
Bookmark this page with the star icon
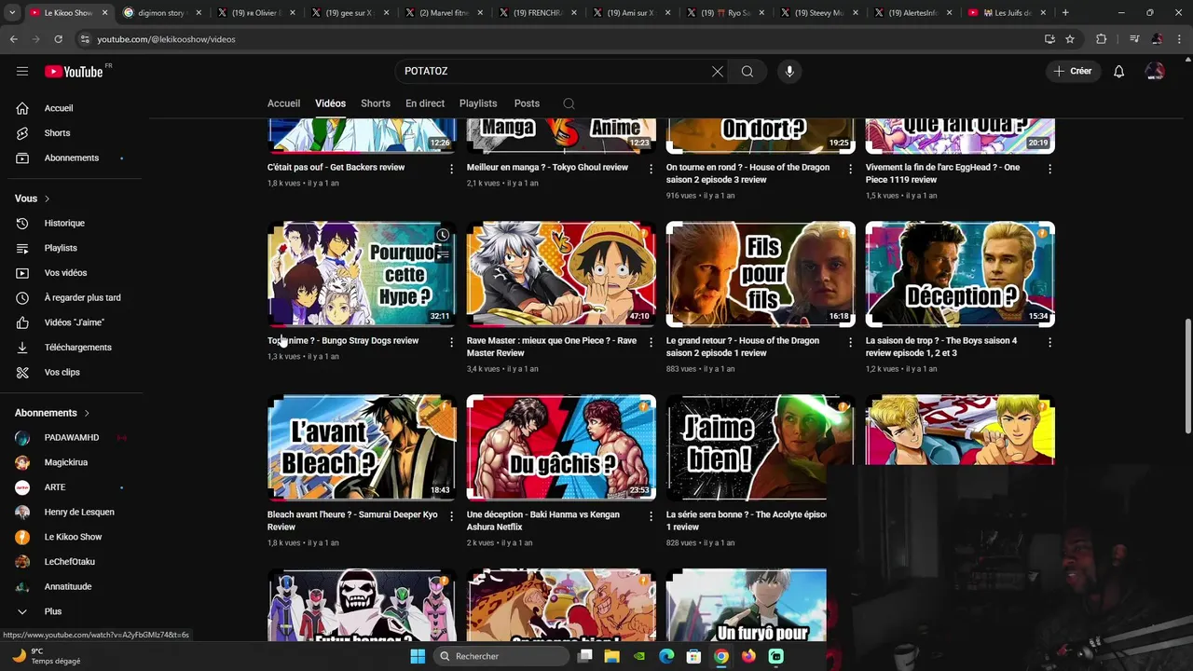tap(1070, 39)
